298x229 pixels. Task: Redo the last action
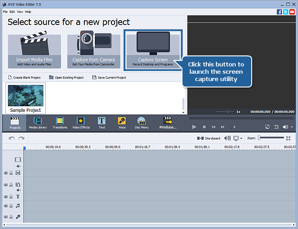click(21, 138)
